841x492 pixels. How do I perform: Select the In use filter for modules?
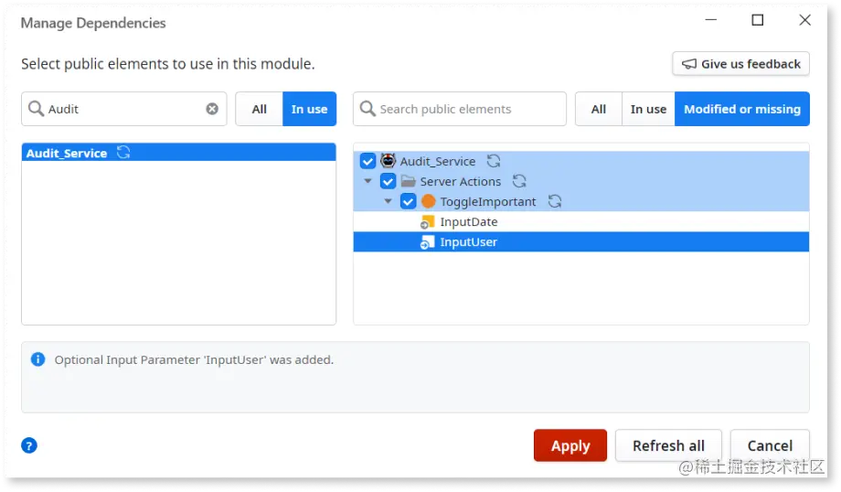point(310,109)
